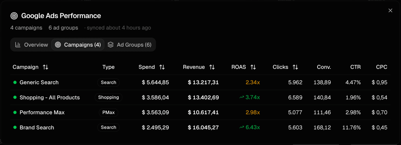Click spend value $ 3.586,04

coord(155,97)
